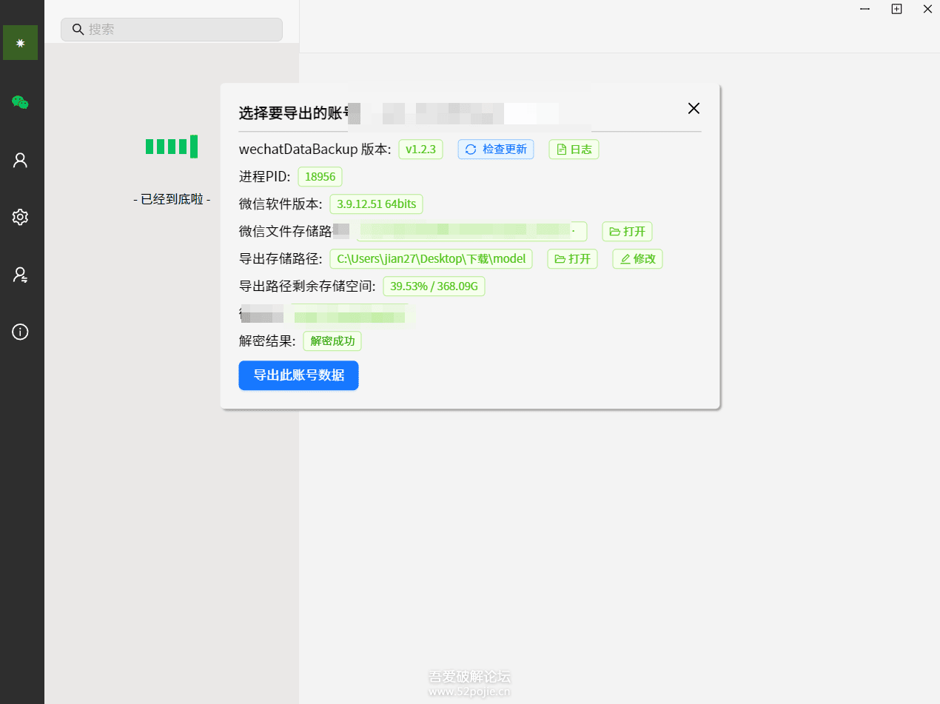This screenshot has width=940, height=704.
Task: Click the 3.9.12.51 64bits version tag
Action: pos(376,204)
